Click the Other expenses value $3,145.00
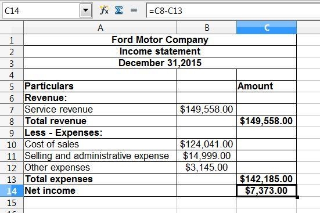 [207, 168]
